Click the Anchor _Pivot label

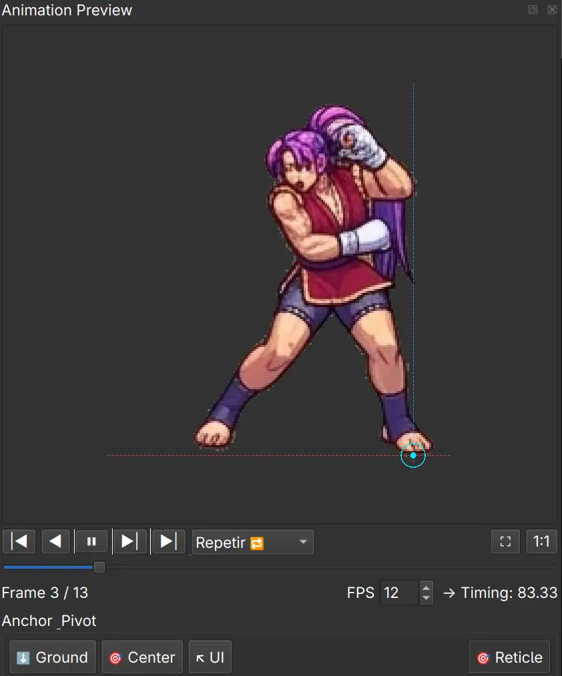tap(49, 621)
